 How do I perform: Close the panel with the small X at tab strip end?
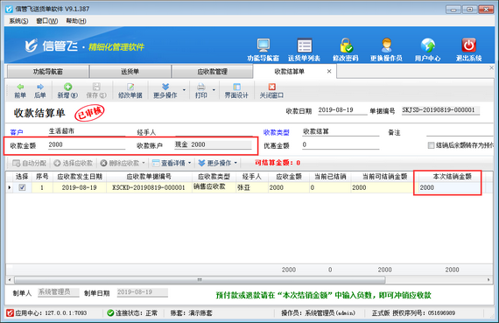(491, 67)
